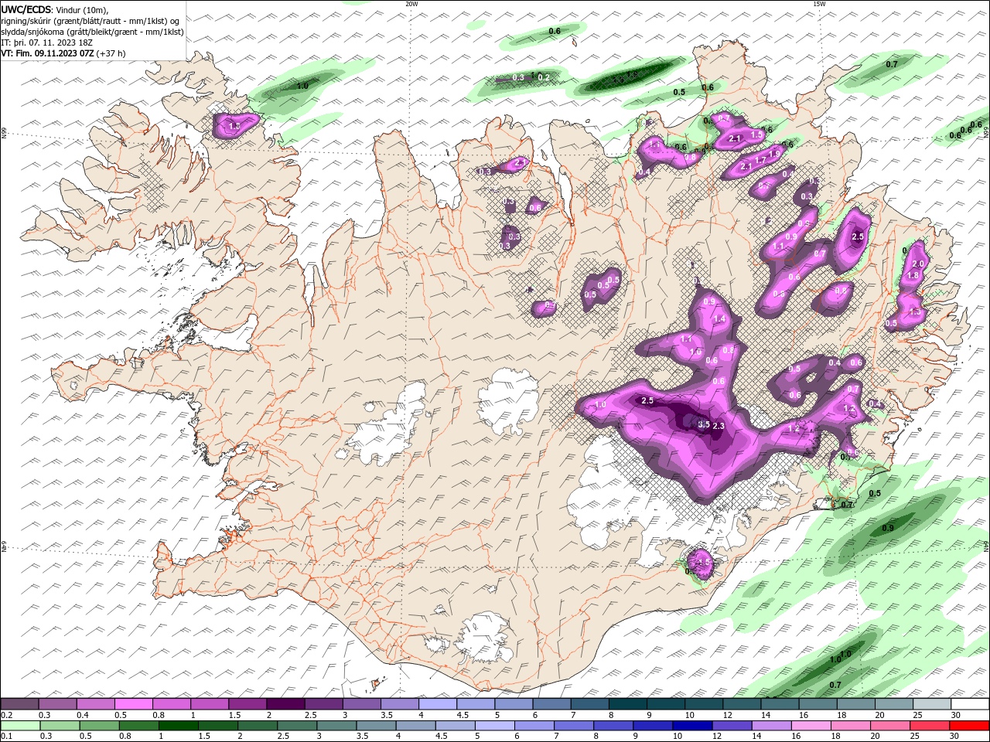Click the 1.9 snowfall value in the northeast
Viewport: 990px width, 742px height.
774,154
